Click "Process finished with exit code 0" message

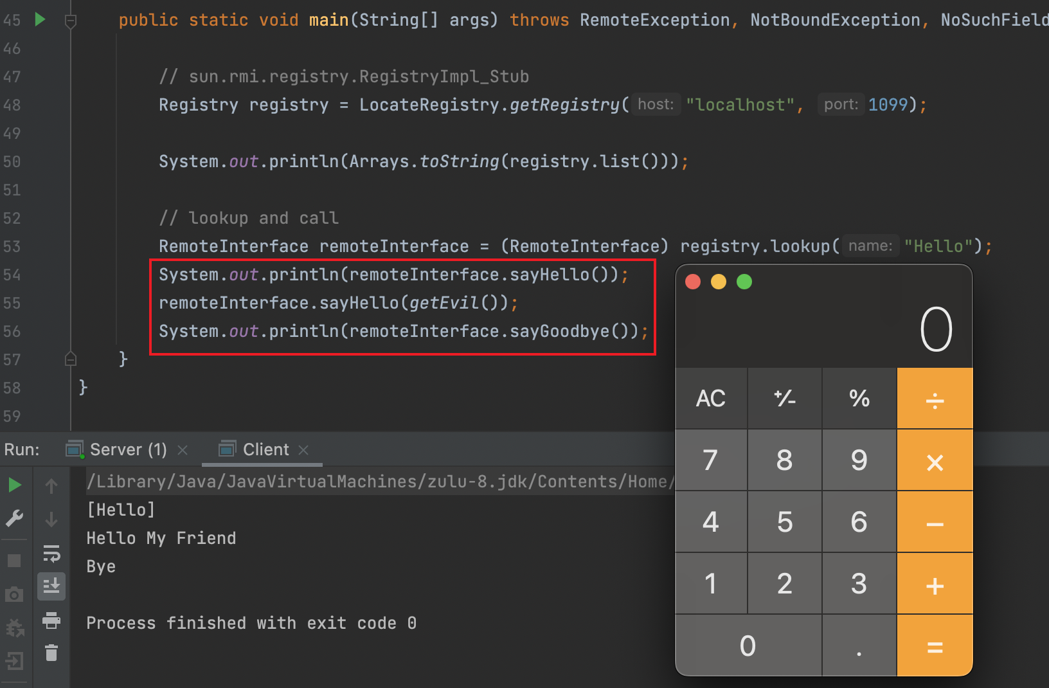coord(251,623)
